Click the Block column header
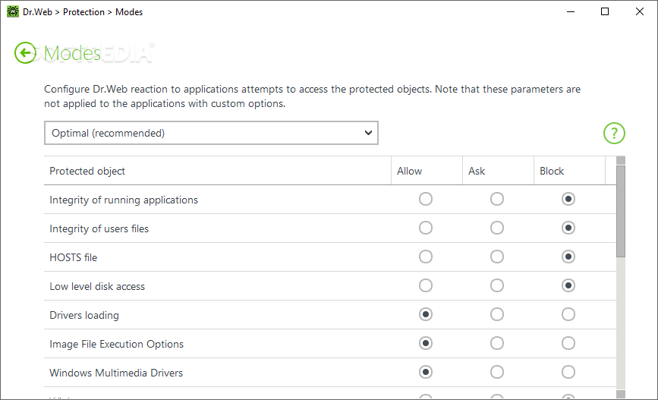The width and height of the screenshot is (658, 400). coord(569,171)
